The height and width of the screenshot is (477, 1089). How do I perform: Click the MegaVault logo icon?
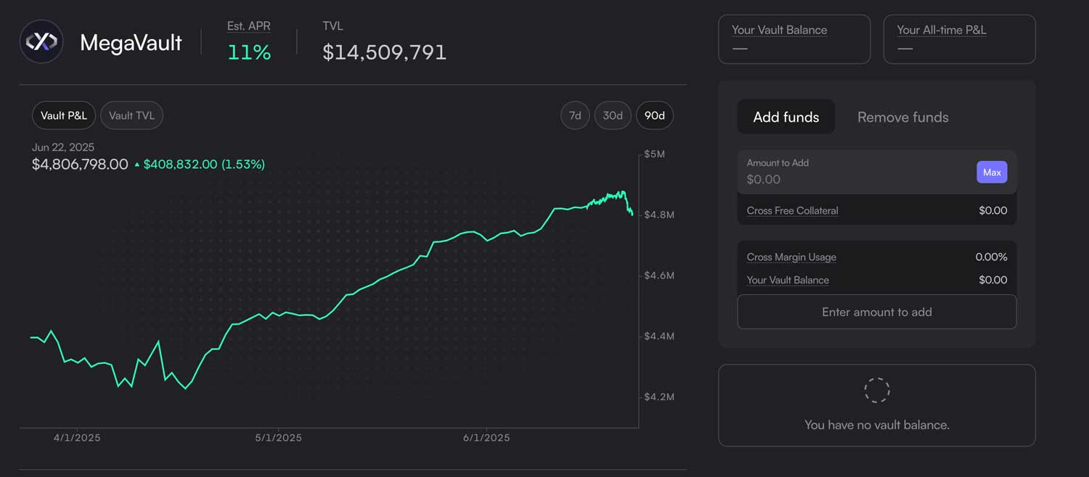pyautogui.click(x=41, y=42)
